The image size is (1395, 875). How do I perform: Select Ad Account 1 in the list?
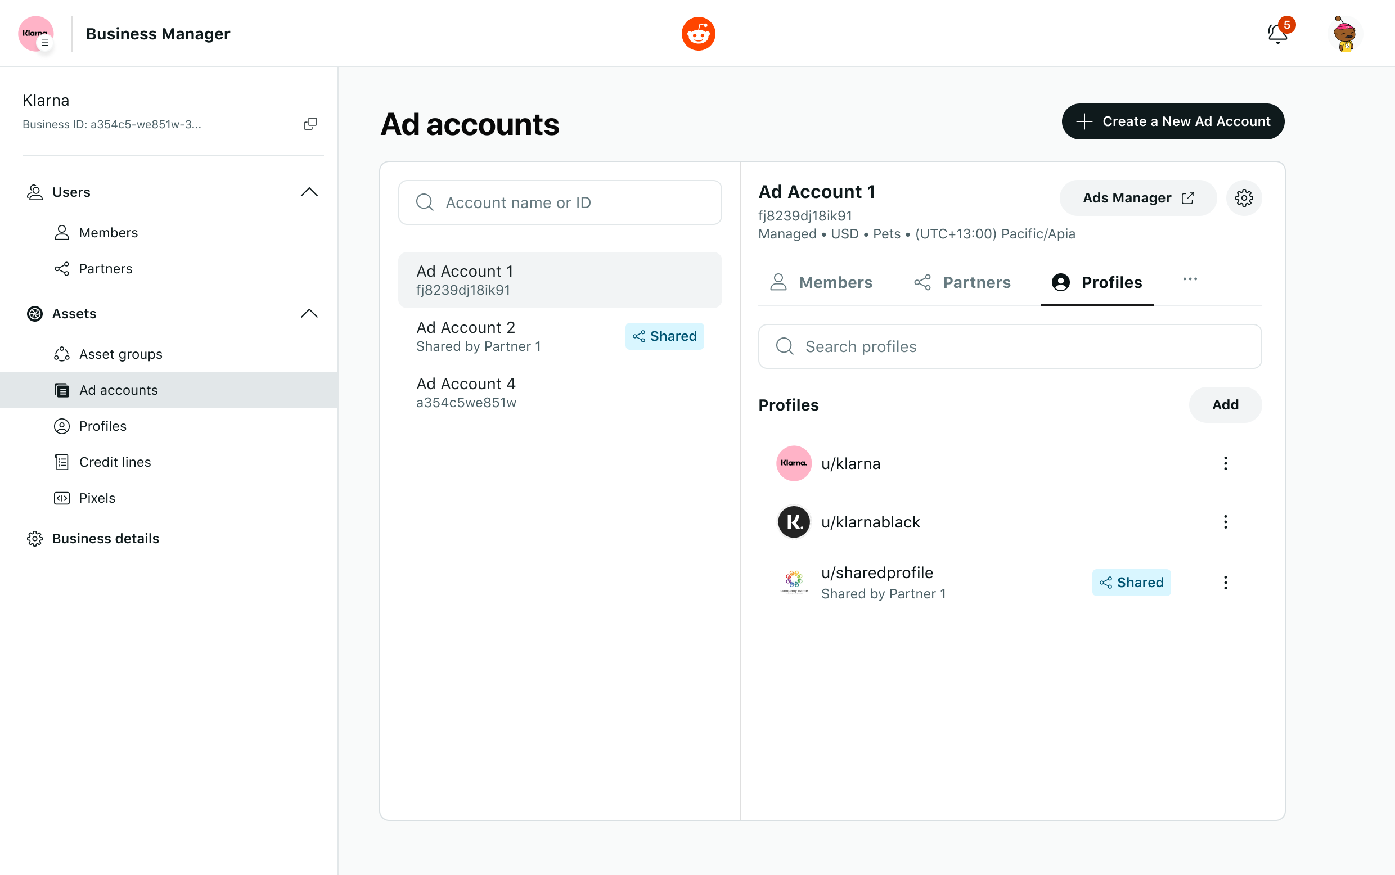(560, 280)
